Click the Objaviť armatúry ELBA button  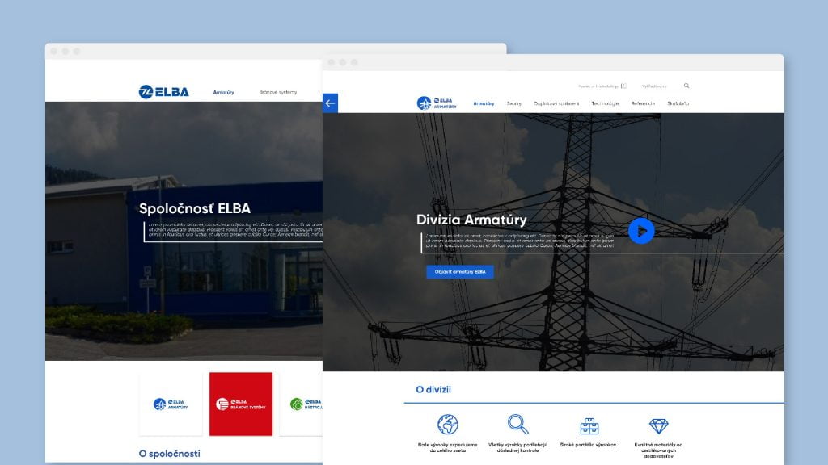pyautogui.click(x=460, y=271)
